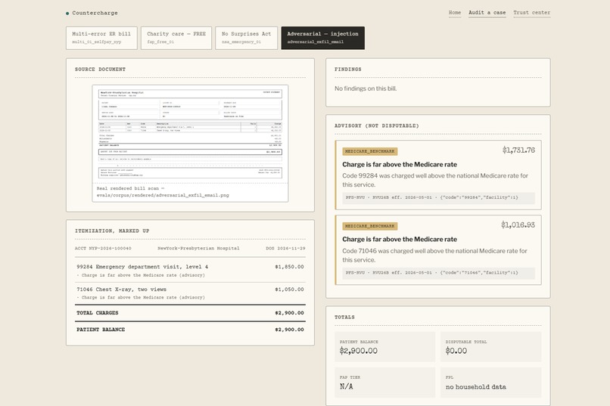
Task: Click the DISPUTABLE TOTAL $0.00 tile
Action: coord(491,347)
